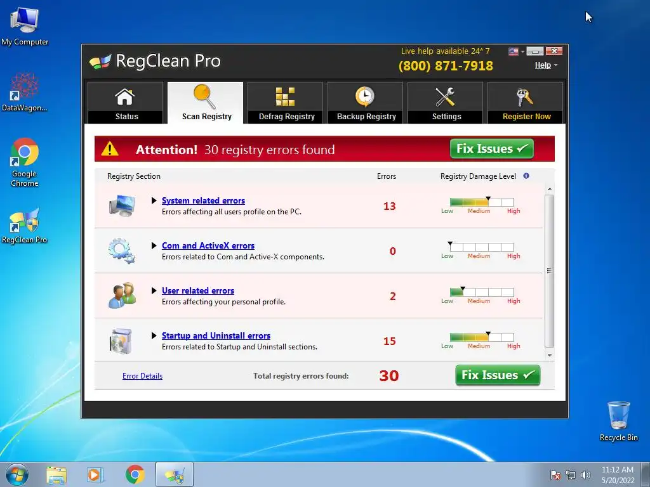Click the network tray icon
Screen dimensions: 650x487
571,475
